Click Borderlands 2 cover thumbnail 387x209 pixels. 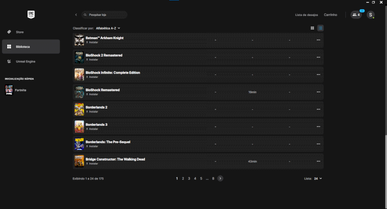[79, 109]
